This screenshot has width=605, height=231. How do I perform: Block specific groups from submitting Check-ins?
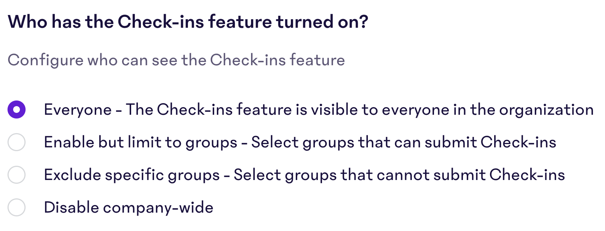[x=17, y=174]
